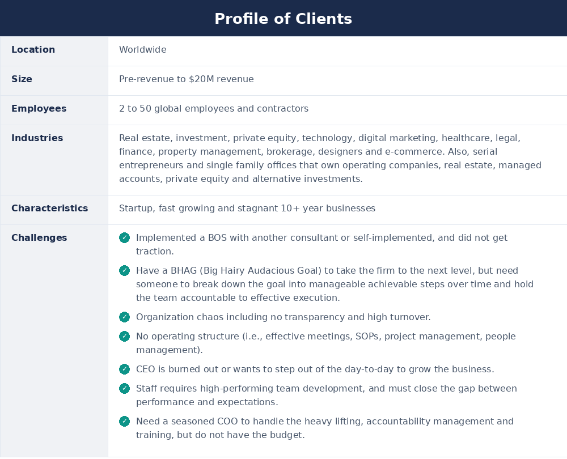Click the Organization chaos challenge text

tap(283, 317)
